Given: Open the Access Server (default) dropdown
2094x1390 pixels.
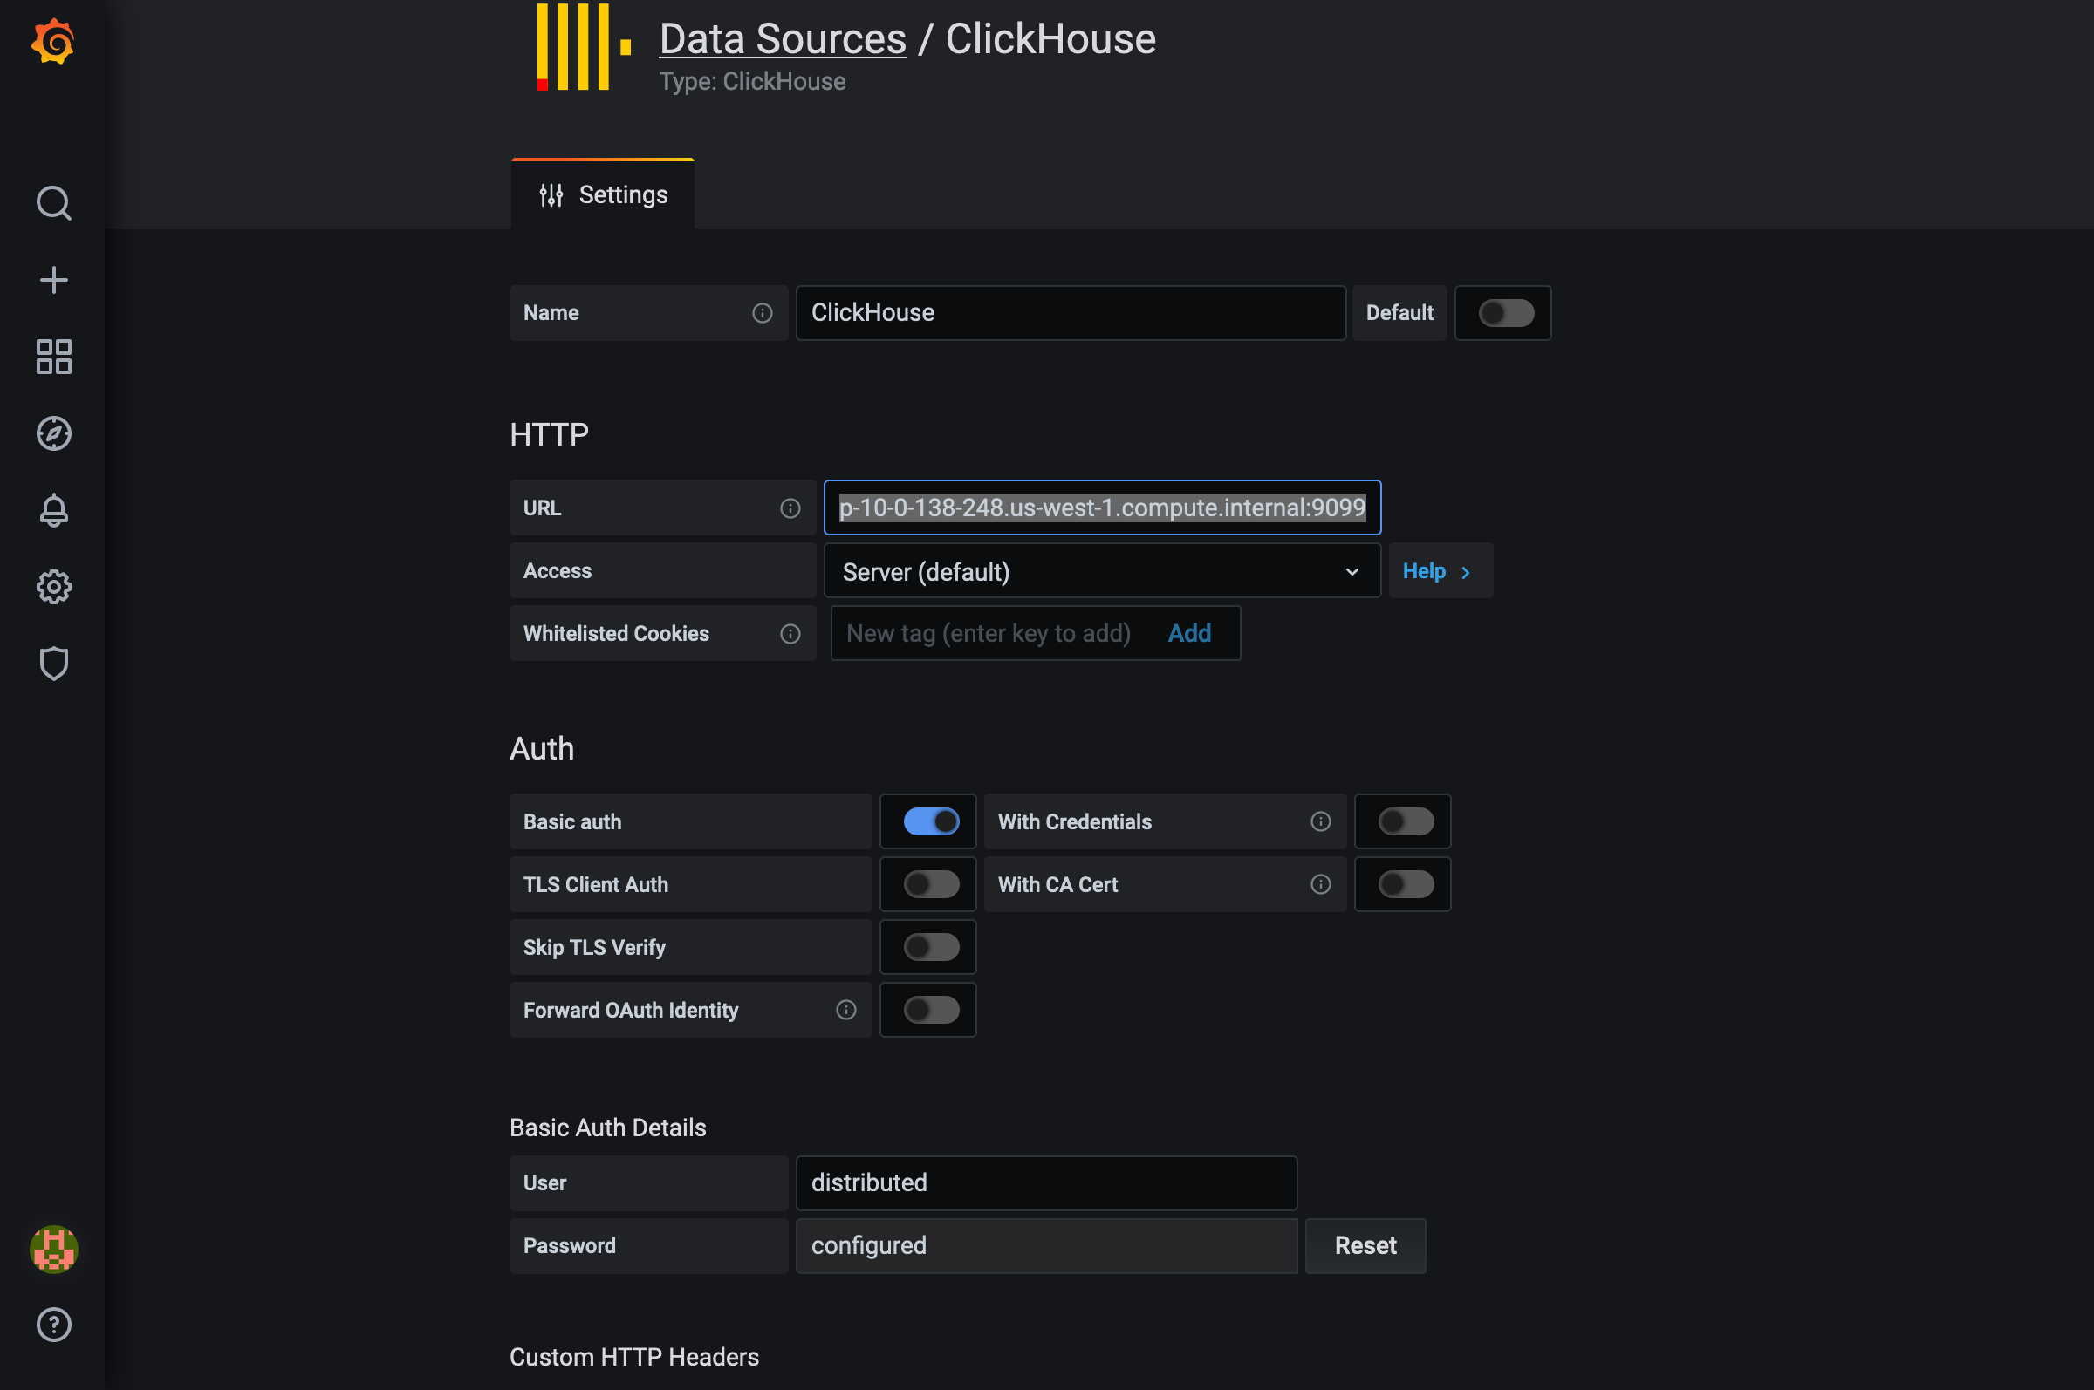Looking at the screenshot, I should point(1100,572).
